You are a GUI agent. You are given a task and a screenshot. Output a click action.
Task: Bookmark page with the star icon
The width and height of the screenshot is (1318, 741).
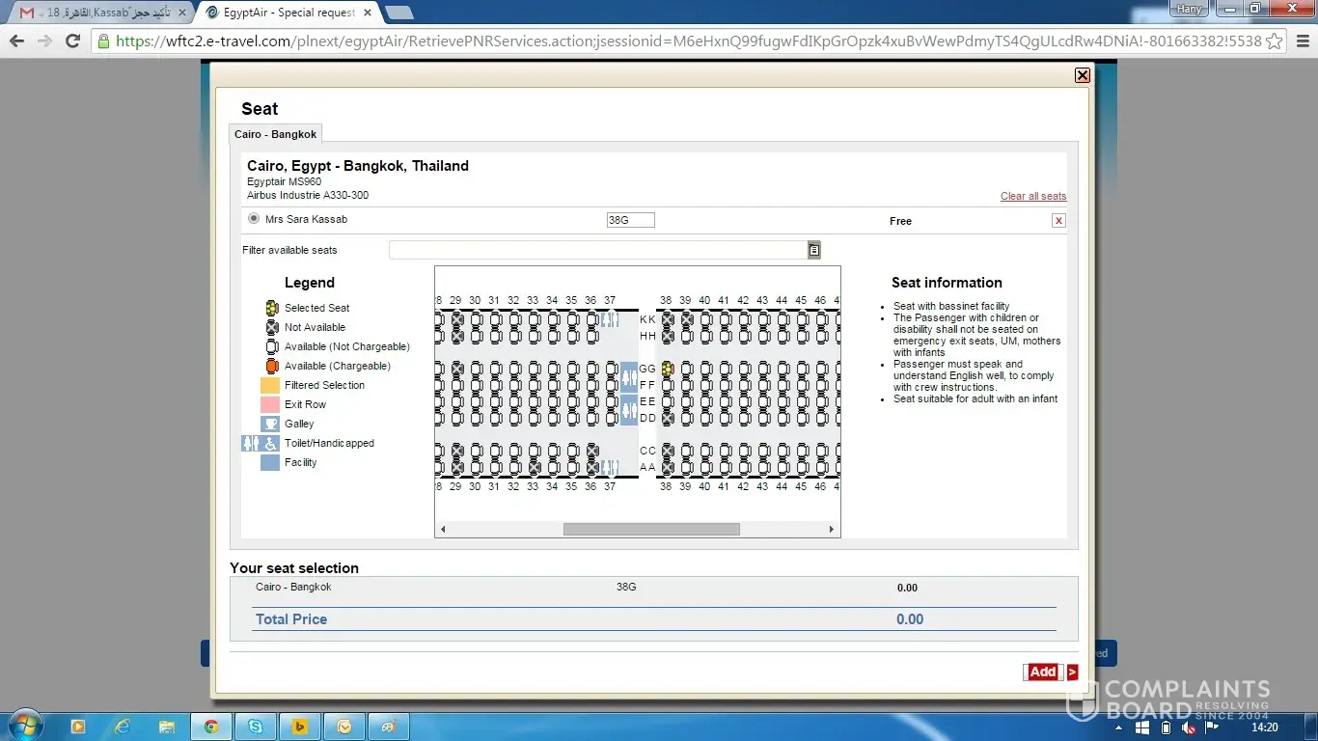(x=1274, y=41)
